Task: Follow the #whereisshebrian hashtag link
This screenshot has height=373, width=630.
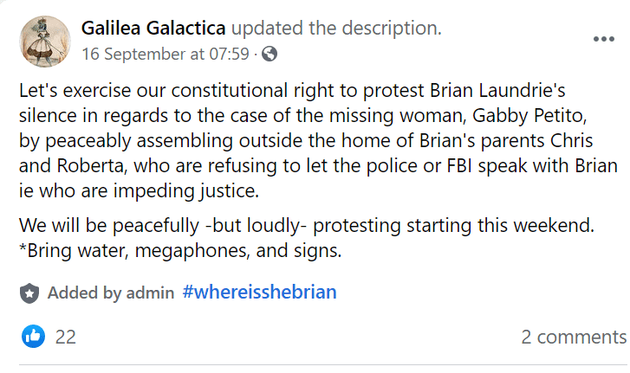Action: pyautogui.click(x=259, y=293)
